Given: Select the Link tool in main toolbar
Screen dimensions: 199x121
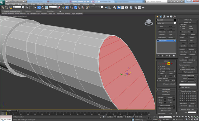Looking at the screenshot, I should 2,7.
